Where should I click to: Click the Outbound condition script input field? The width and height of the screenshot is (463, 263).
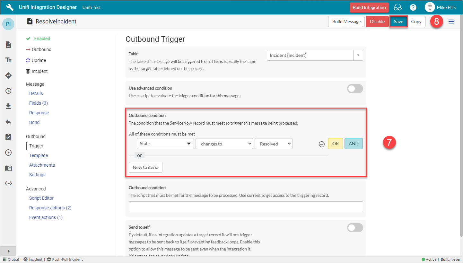coord(246,207)
